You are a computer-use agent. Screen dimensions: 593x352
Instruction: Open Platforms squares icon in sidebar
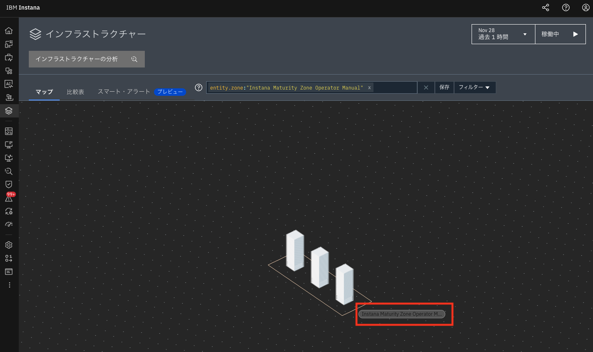(x=9, y=71)
